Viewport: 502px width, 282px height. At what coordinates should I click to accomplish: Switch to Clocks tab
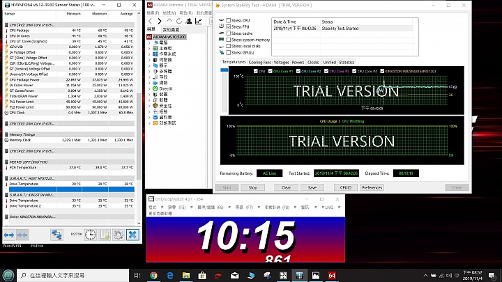point(313,63)
